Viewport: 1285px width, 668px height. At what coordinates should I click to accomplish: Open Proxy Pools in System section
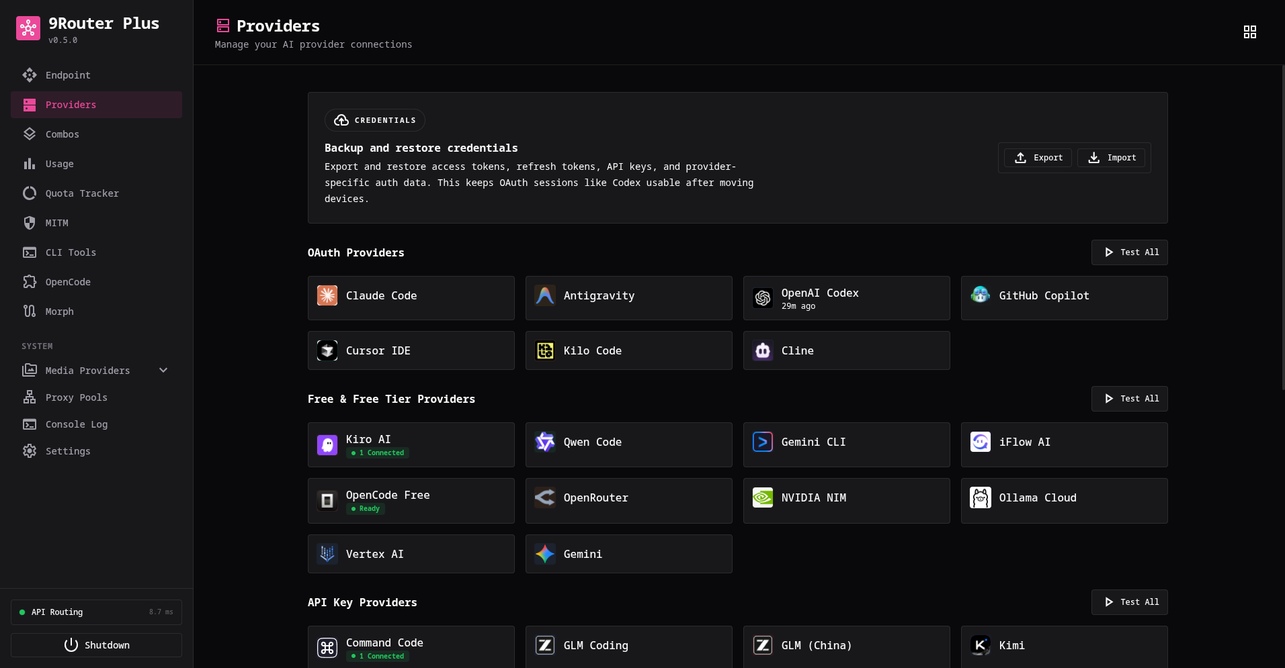coord(96,397)
